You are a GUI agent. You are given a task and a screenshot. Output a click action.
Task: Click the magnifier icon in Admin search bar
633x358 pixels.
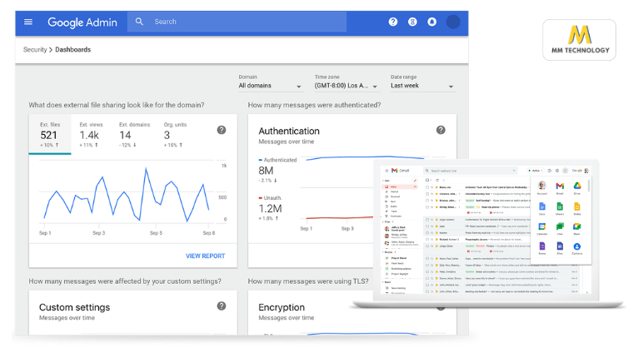139,22
